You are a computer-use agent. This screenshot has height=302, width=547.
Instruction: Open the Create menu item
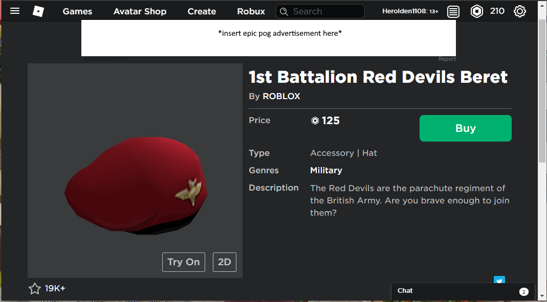tap(202, 11)
